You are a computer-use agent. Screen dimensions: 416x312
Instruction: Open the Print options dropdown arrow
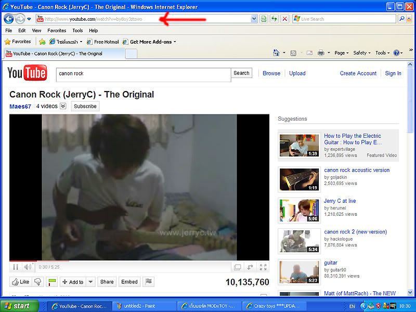329,53
